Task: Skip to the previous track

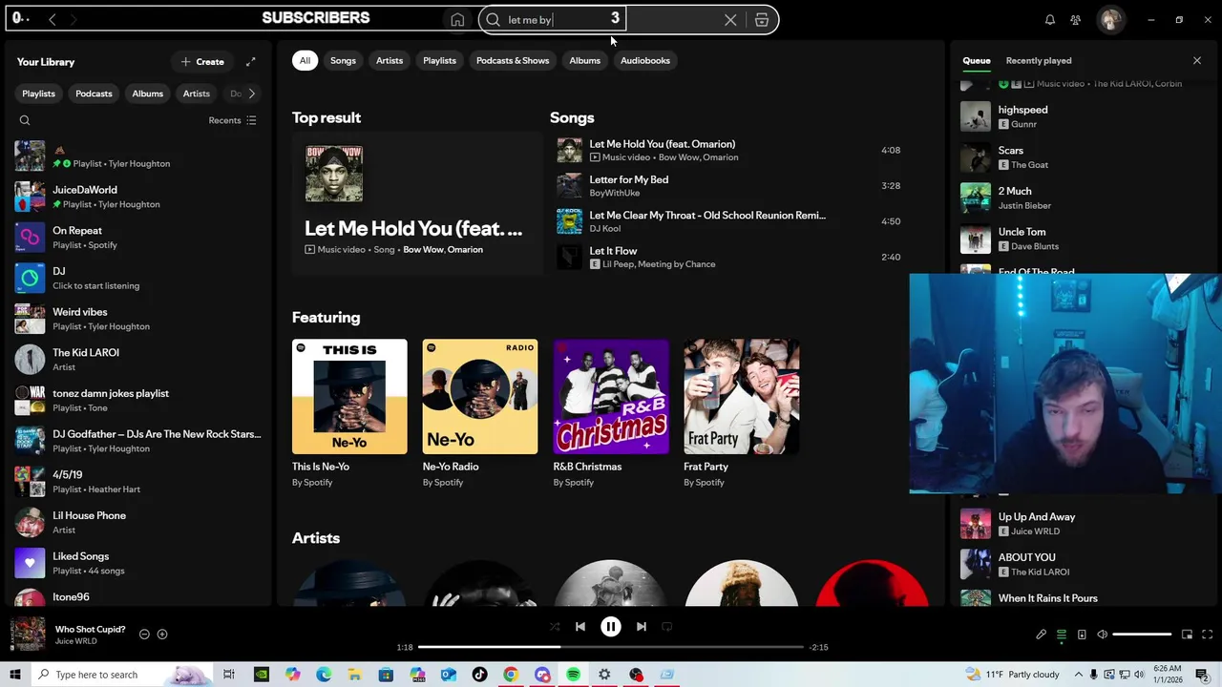Action: (579, 627)
